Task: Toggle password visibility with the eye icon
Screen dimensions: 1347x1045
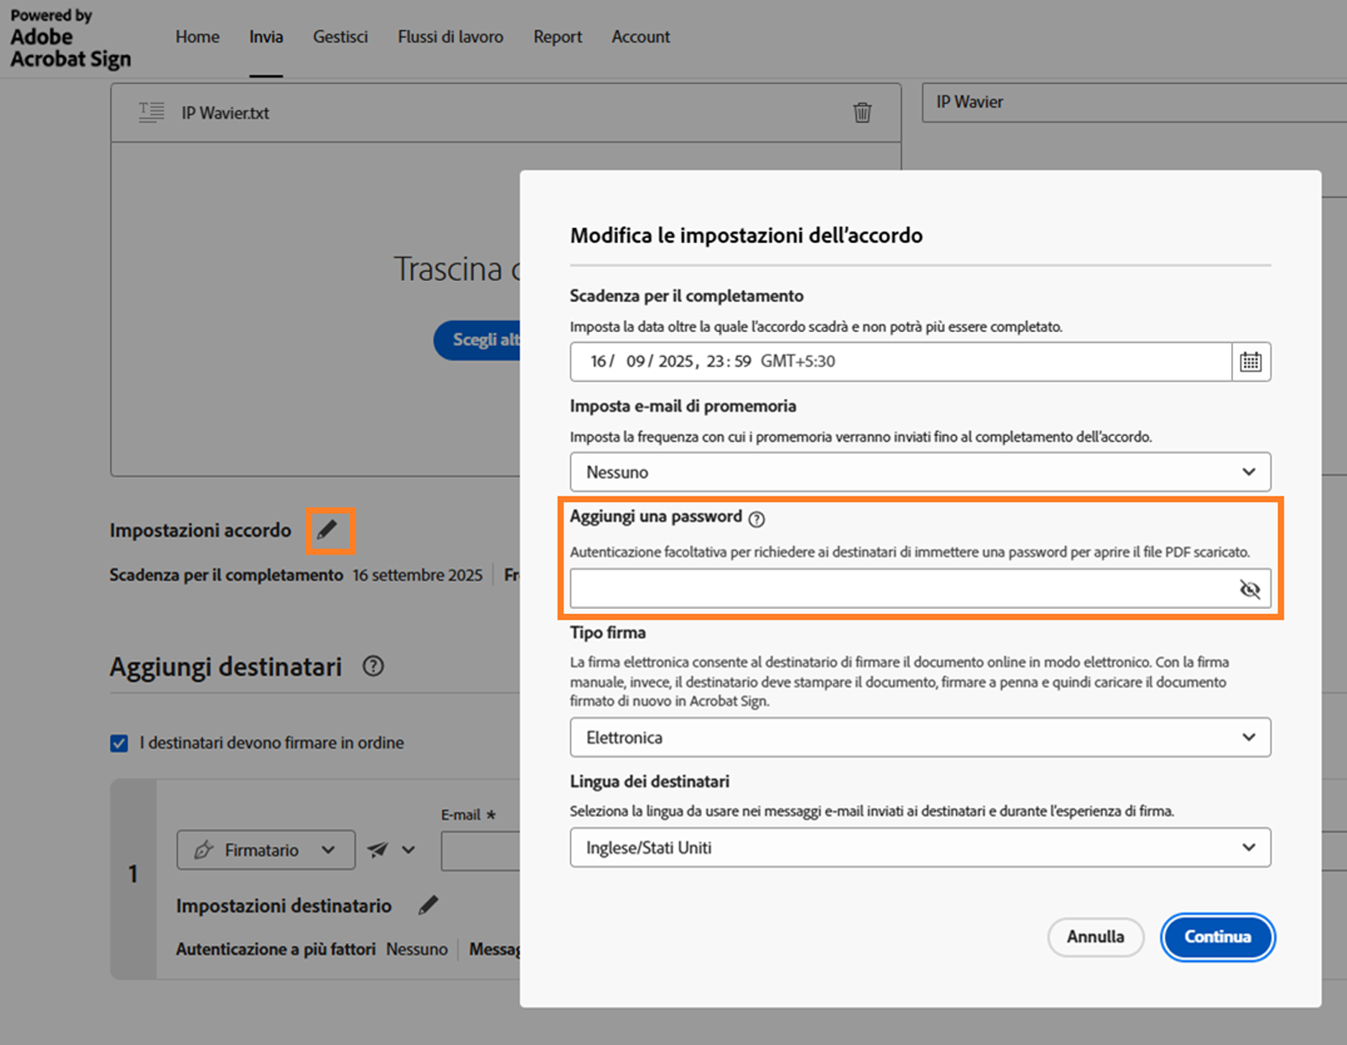Action: click(x=1250, y=589)
